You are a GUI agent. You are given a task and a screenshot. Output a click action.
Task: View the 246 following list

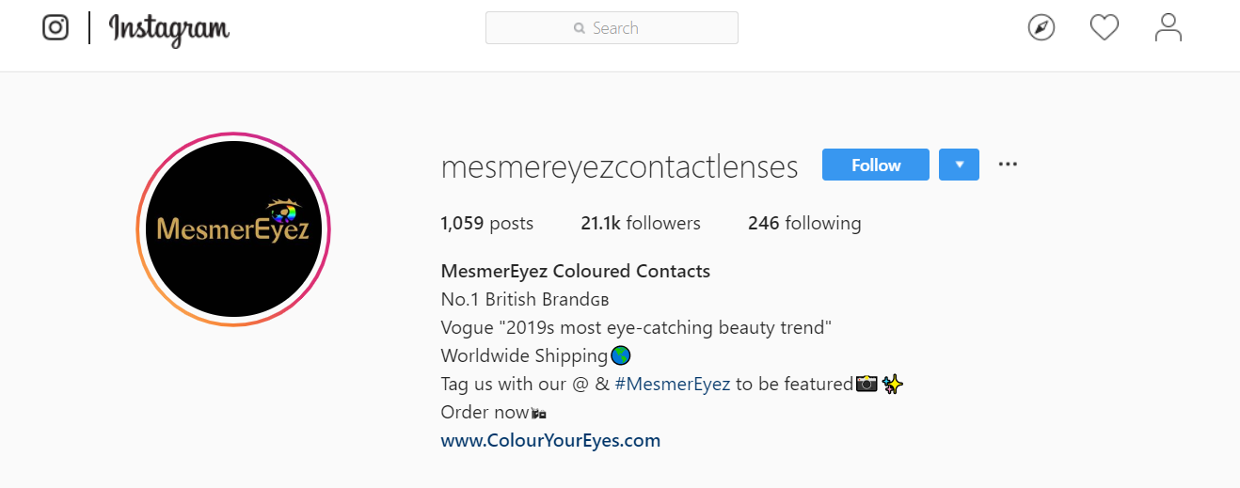[x=804, y=224]
